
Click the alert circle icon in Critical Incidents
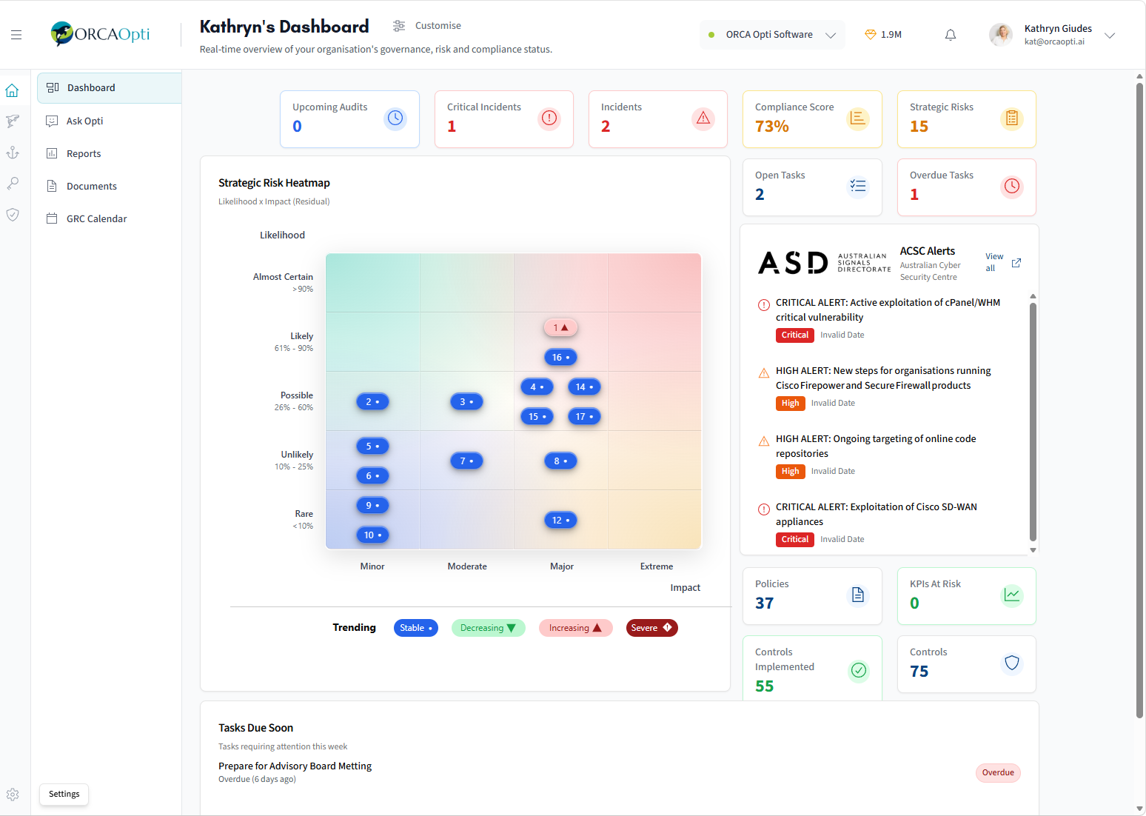549,118
